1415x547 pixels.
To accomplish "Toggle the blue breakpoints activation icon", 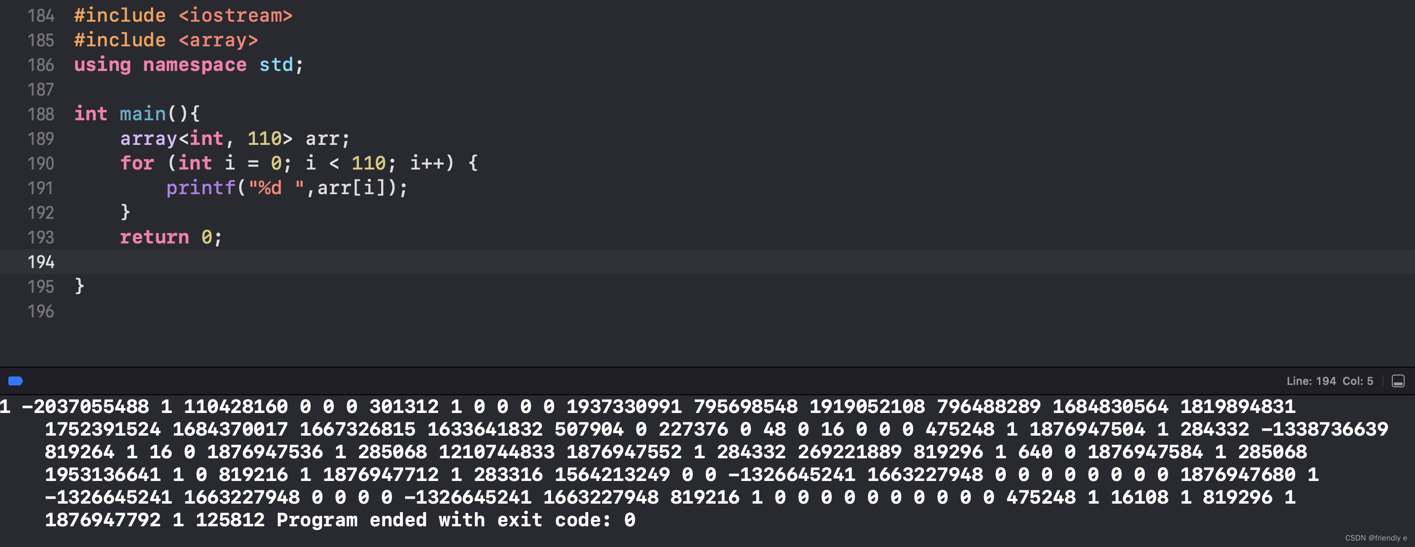I will click(15, 380).
